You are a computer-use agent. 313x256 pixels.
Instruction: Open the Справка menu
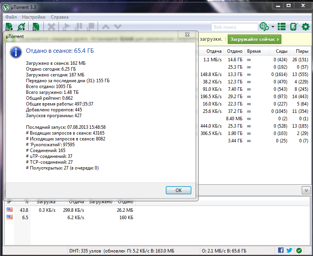(60, 17)
